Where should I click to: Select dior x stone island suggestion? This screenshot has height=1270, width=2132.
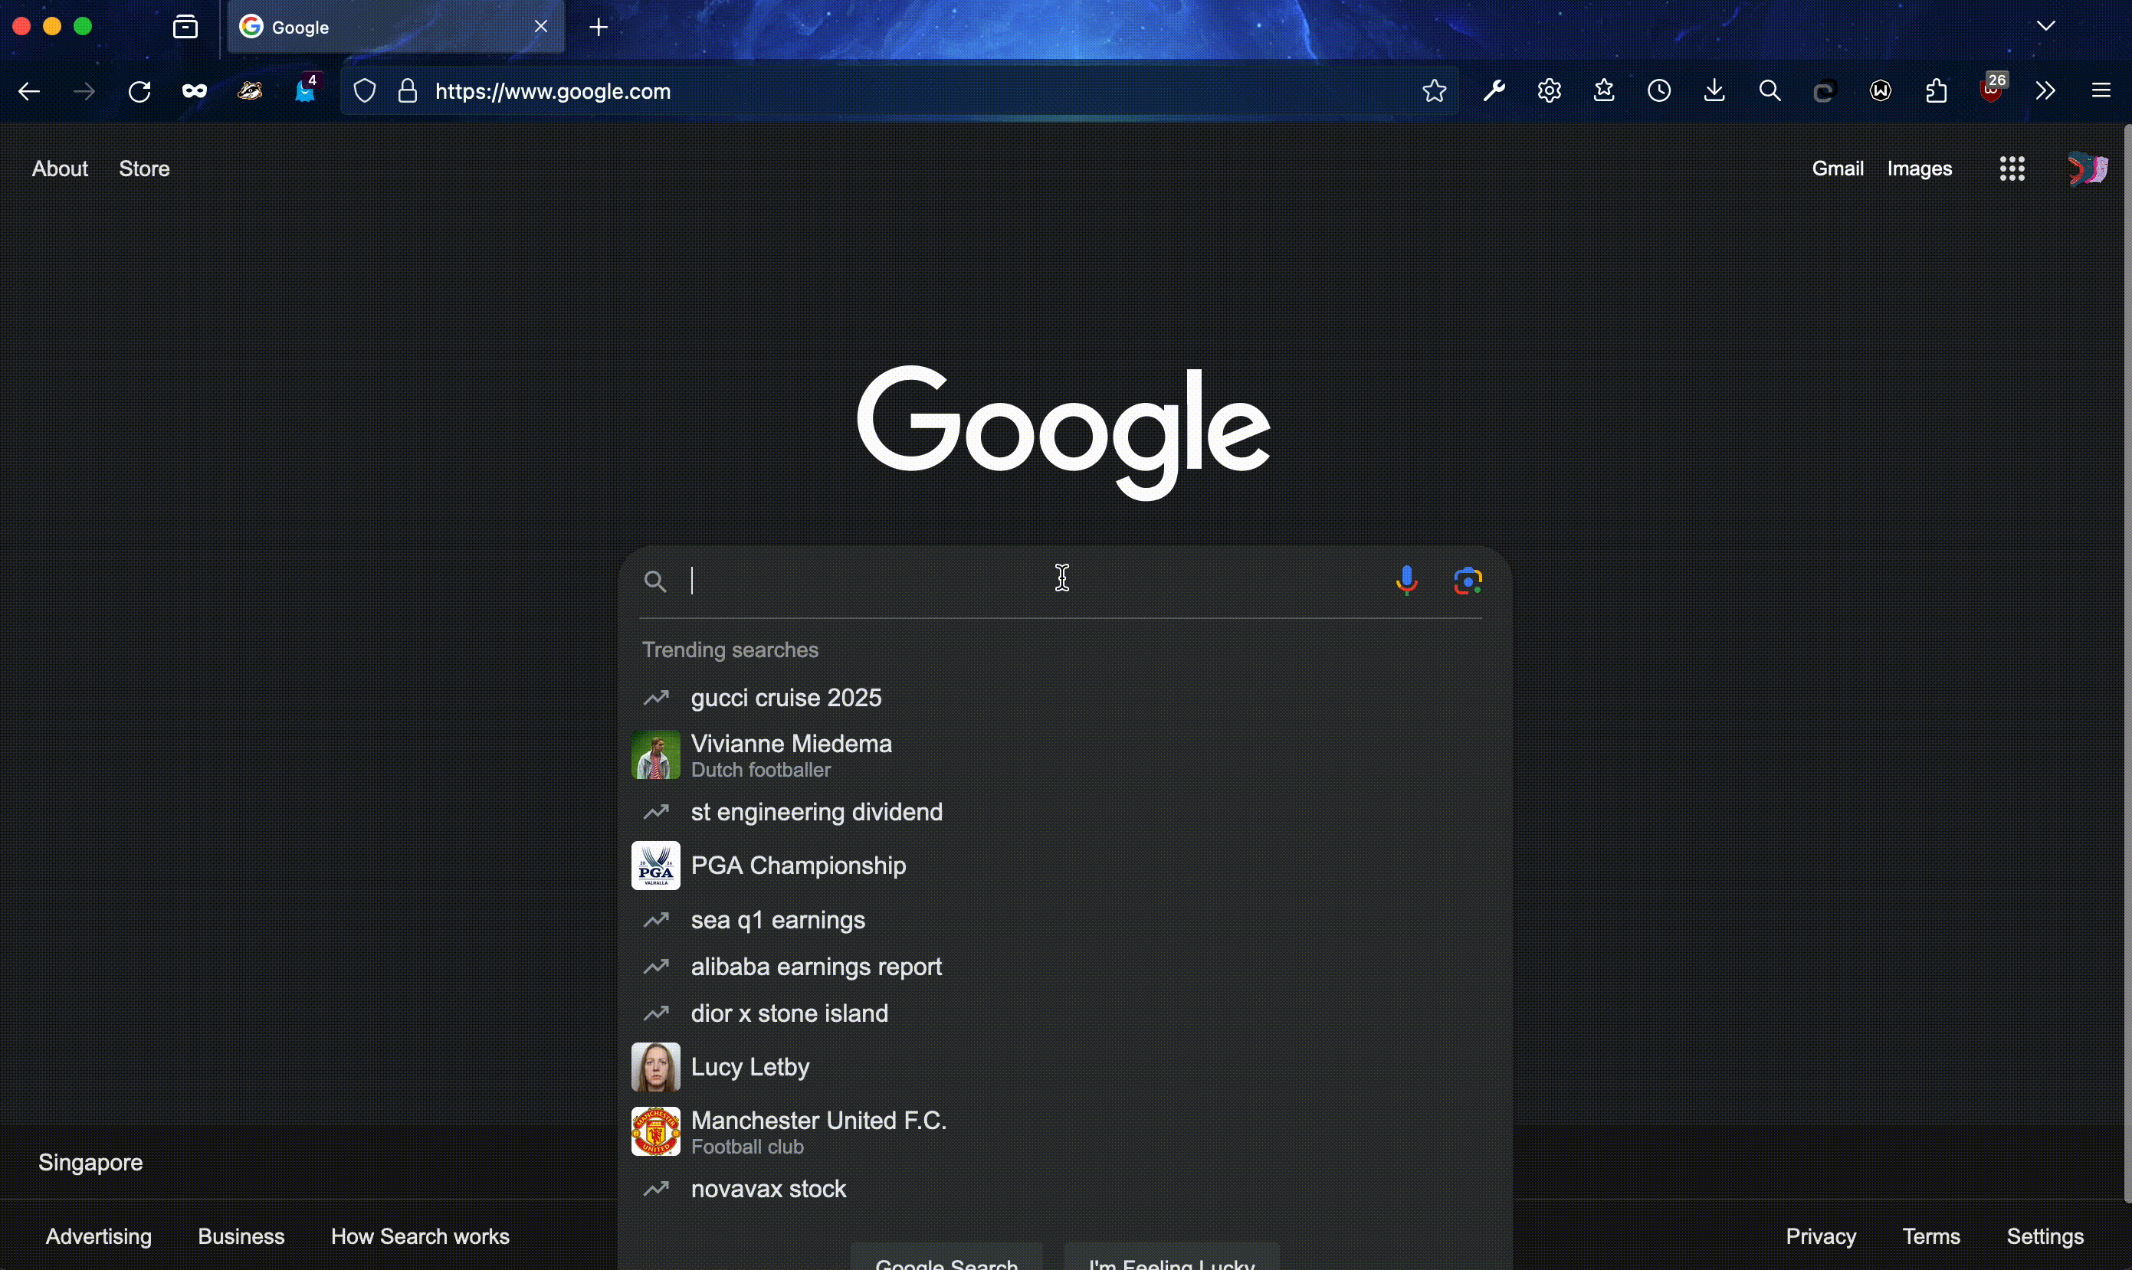[1066, 1015]
